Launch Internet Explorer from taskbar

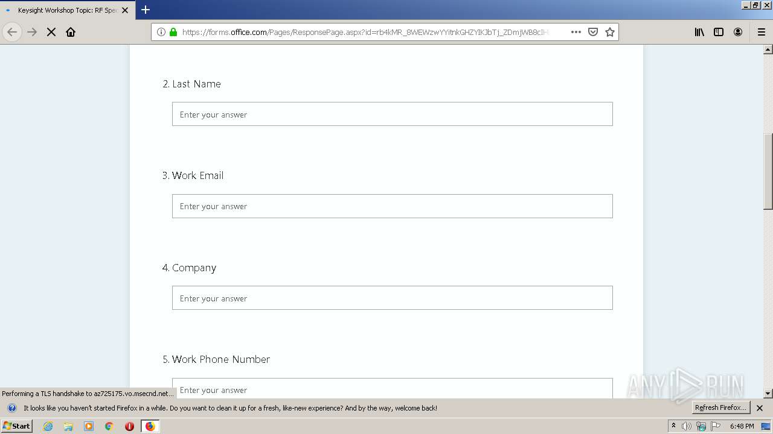tap(48, 426)
